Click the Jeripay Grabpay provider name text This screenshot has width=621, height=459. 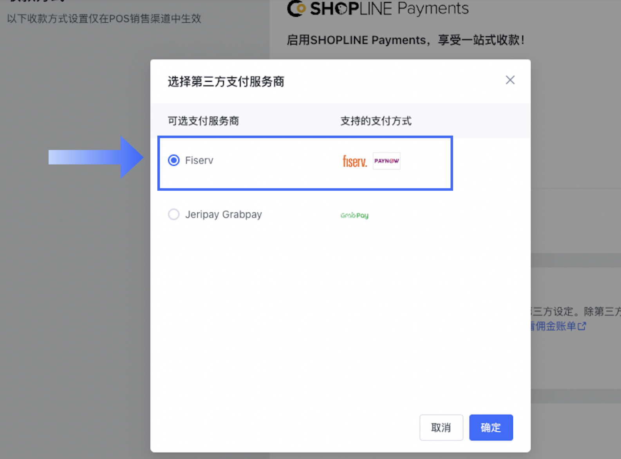click(x=224, y=215)
